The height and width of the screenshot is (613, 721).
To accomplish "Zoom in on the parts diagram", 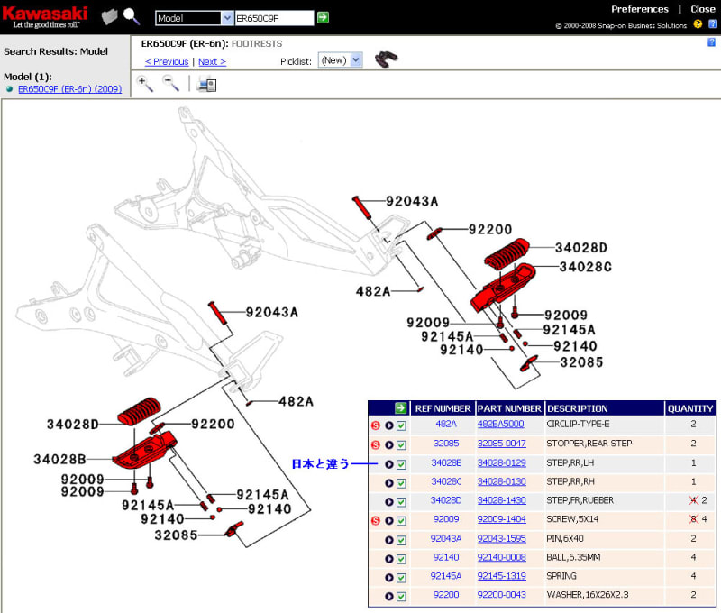I will click(x=145, y=84).
